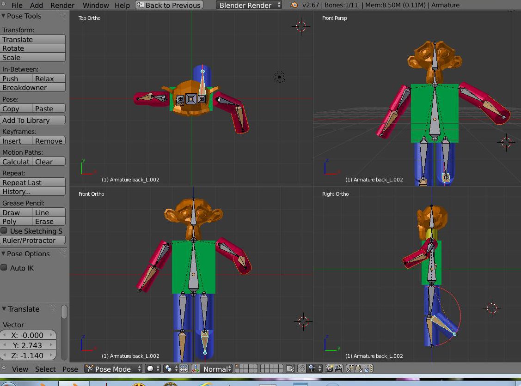Click the first layer button
Viewport: 521px width, 386px height.
point(237,367)
